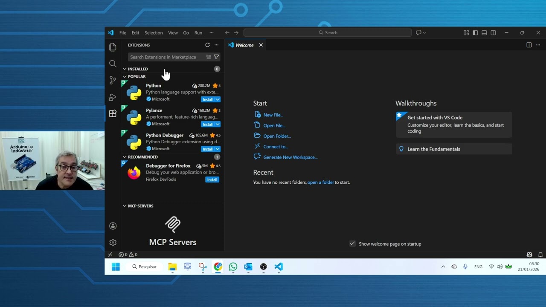Install the Python extension
The width and height of the screenshot is (546, 307).
207,99
